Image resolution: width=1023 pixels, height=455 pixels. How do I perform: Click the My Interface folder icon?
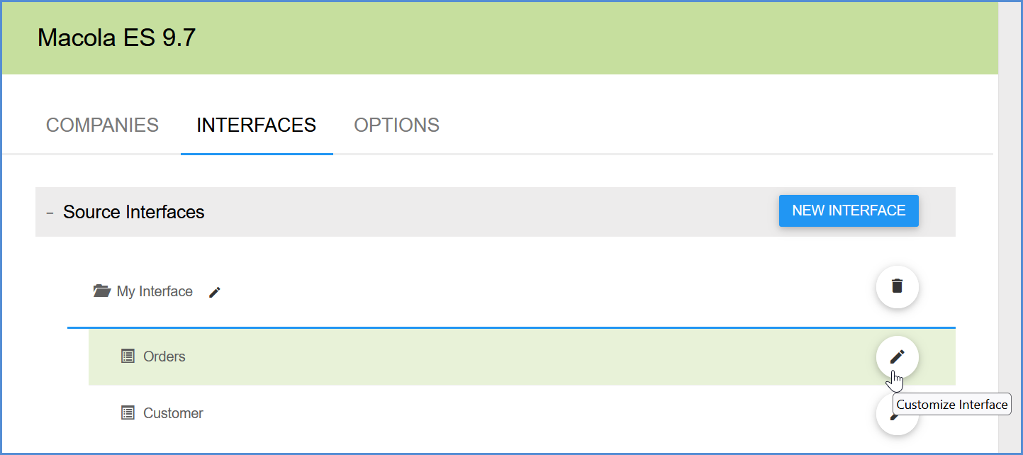(102, 291)
